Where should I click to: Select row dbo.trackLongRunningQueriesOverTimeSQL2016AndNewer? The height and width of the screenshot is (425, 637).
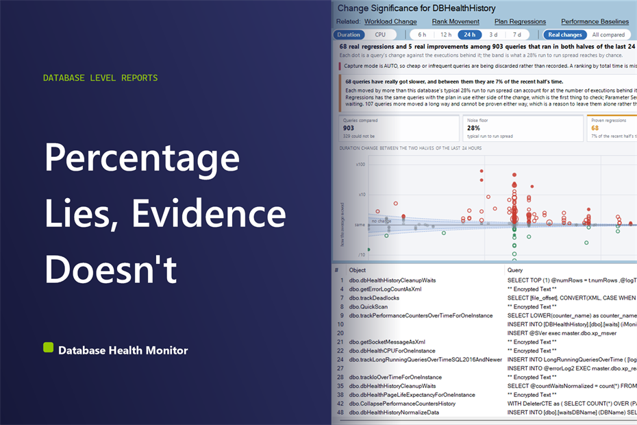(485, 359)
